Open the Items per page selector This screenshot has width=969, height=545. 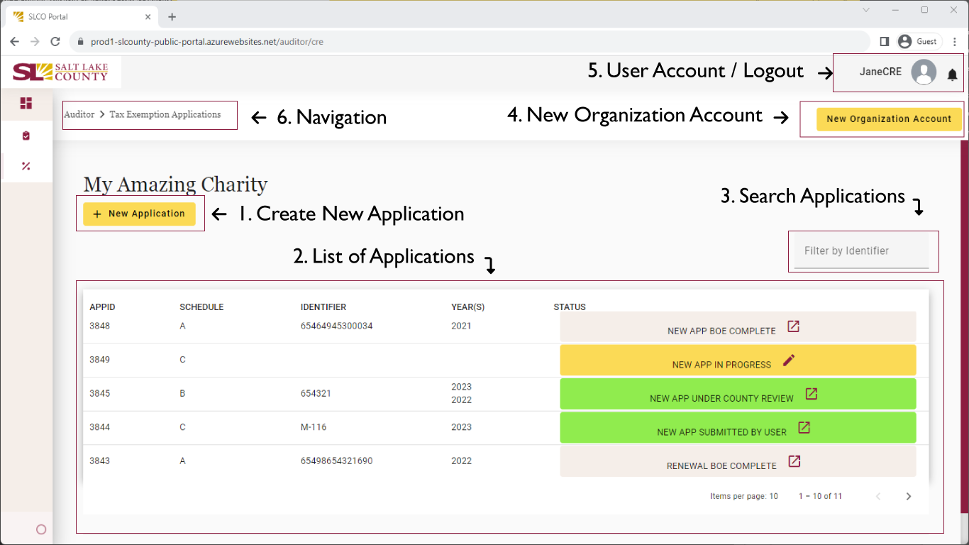point(773,496)
